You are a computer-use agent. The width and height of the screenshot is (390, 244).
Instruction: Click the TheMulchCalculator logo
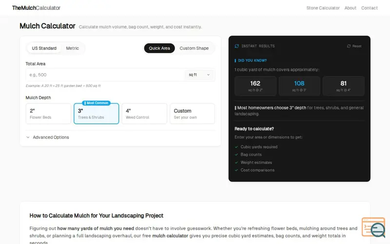click(36, 8)
